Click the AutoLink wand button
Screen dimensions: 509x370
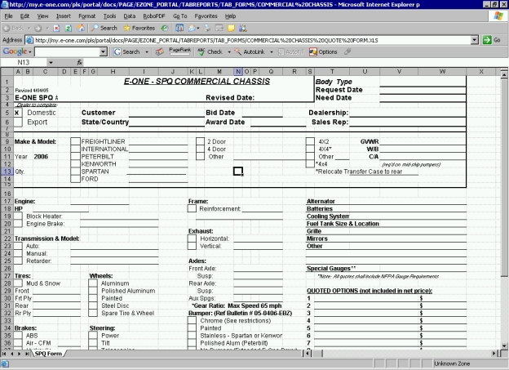coord(250,51)
